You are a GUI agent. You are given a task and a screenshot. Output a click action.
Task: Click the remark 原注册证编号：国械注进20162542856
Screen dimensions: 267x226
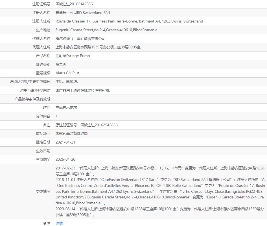[86, 125]
